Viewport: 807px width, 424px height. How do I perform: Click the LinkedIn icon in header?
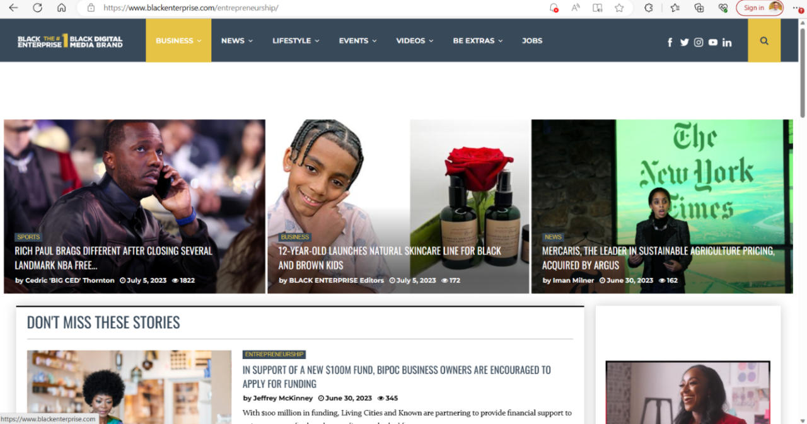727,42
